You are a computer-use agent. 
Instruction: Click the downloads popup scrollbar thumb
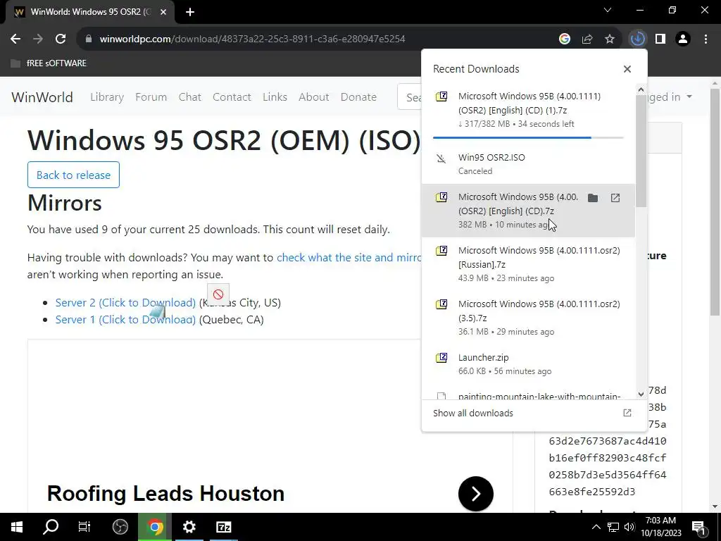coord(641,151)
